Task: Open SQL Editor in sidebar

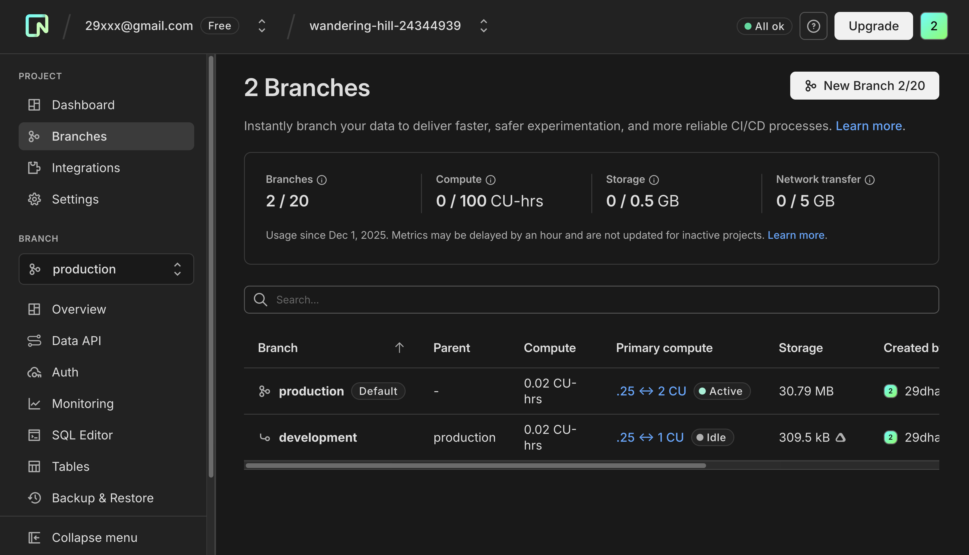Action: coord(82,435)
